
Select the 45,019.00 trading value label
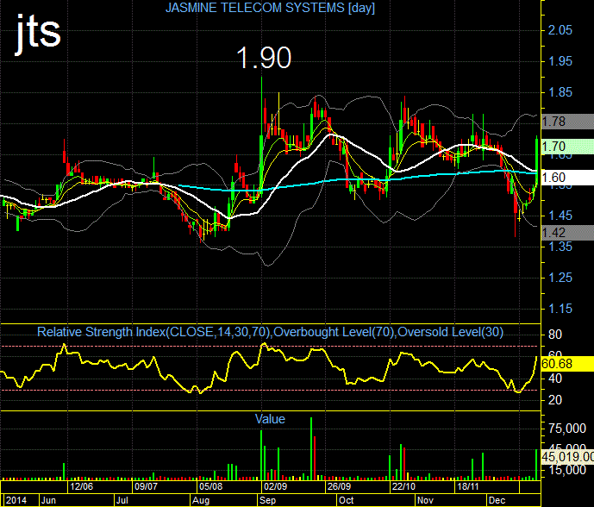(x=567, y=457)
